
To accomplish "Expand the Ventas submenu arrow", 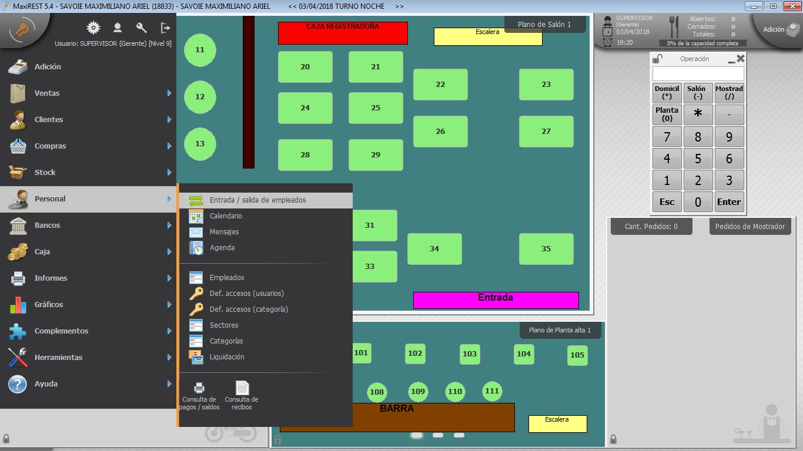I will click(x=169, y=93).
